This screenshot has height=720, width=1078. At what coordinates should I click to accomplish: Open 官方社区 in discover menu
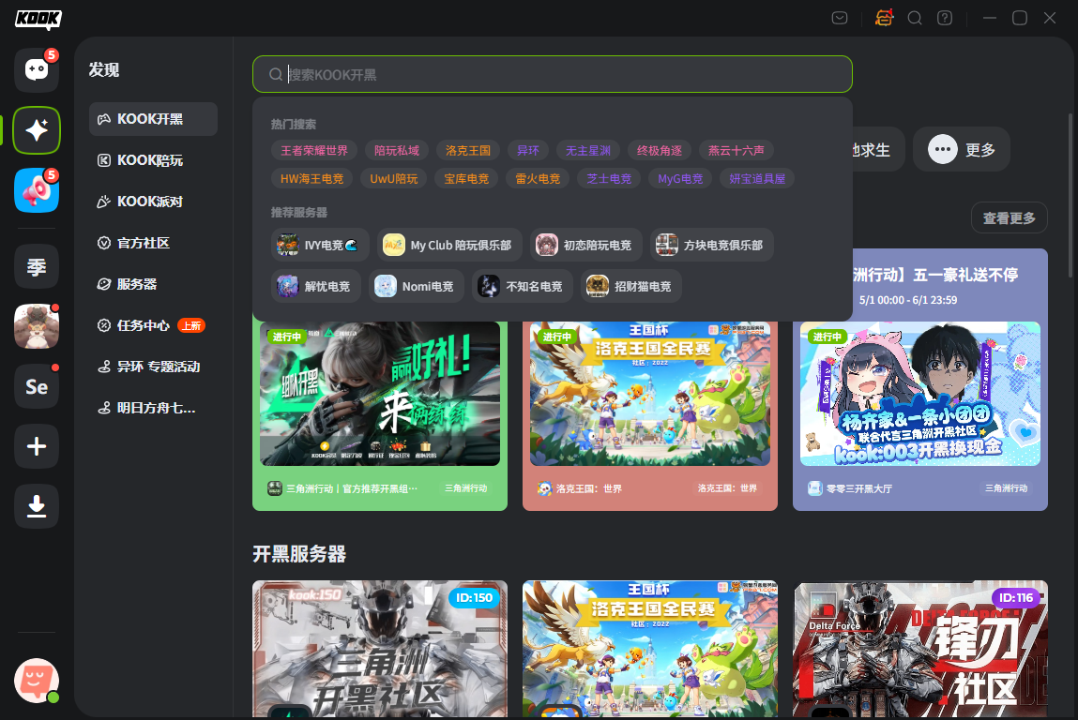pyautogui.click(x=153, y=243)
